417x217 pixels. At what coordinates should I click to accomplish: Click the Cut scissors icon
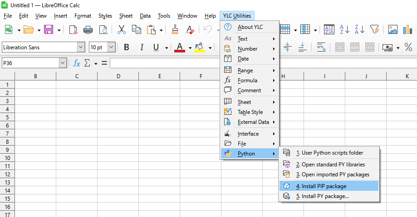121,30
